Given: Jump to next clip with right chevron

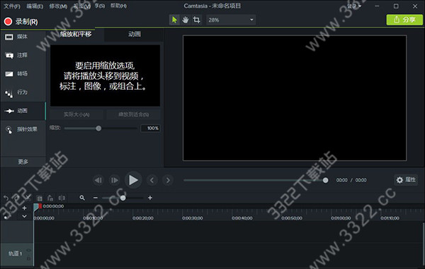Looking at the screenshot, I should tap(168, 180).
